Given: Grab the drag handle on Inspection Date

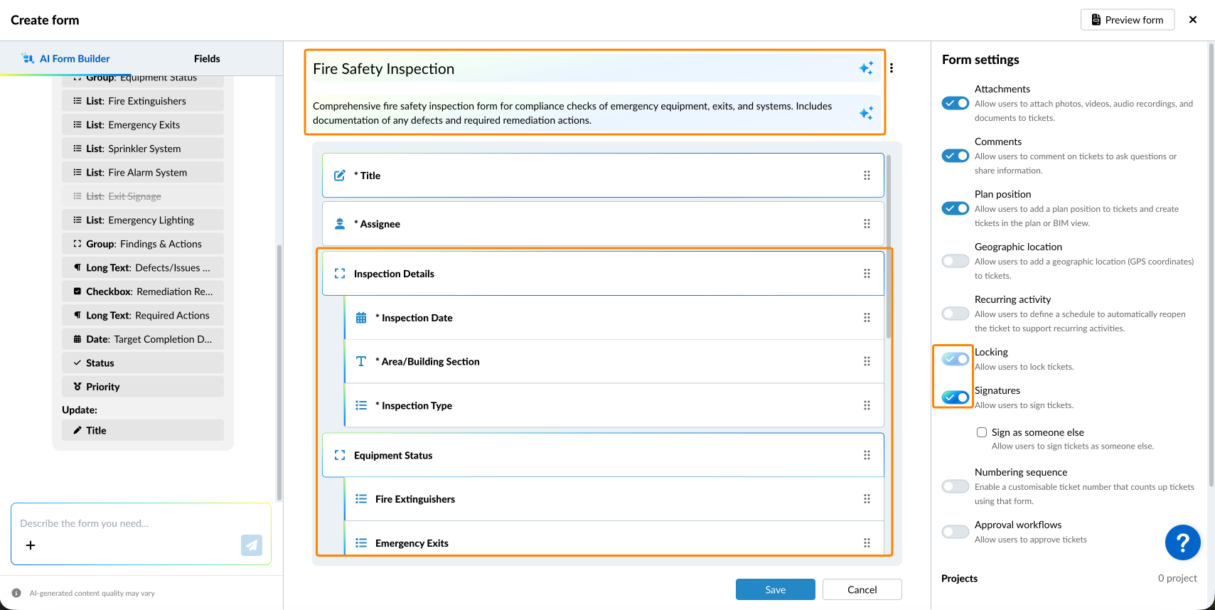Looking at the screenshot, I should [x=867, y=318].
